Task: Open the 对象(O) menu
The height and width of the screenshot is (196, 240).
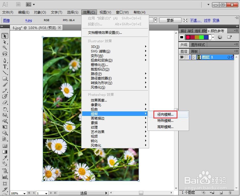Action: [x=40, y=12]
